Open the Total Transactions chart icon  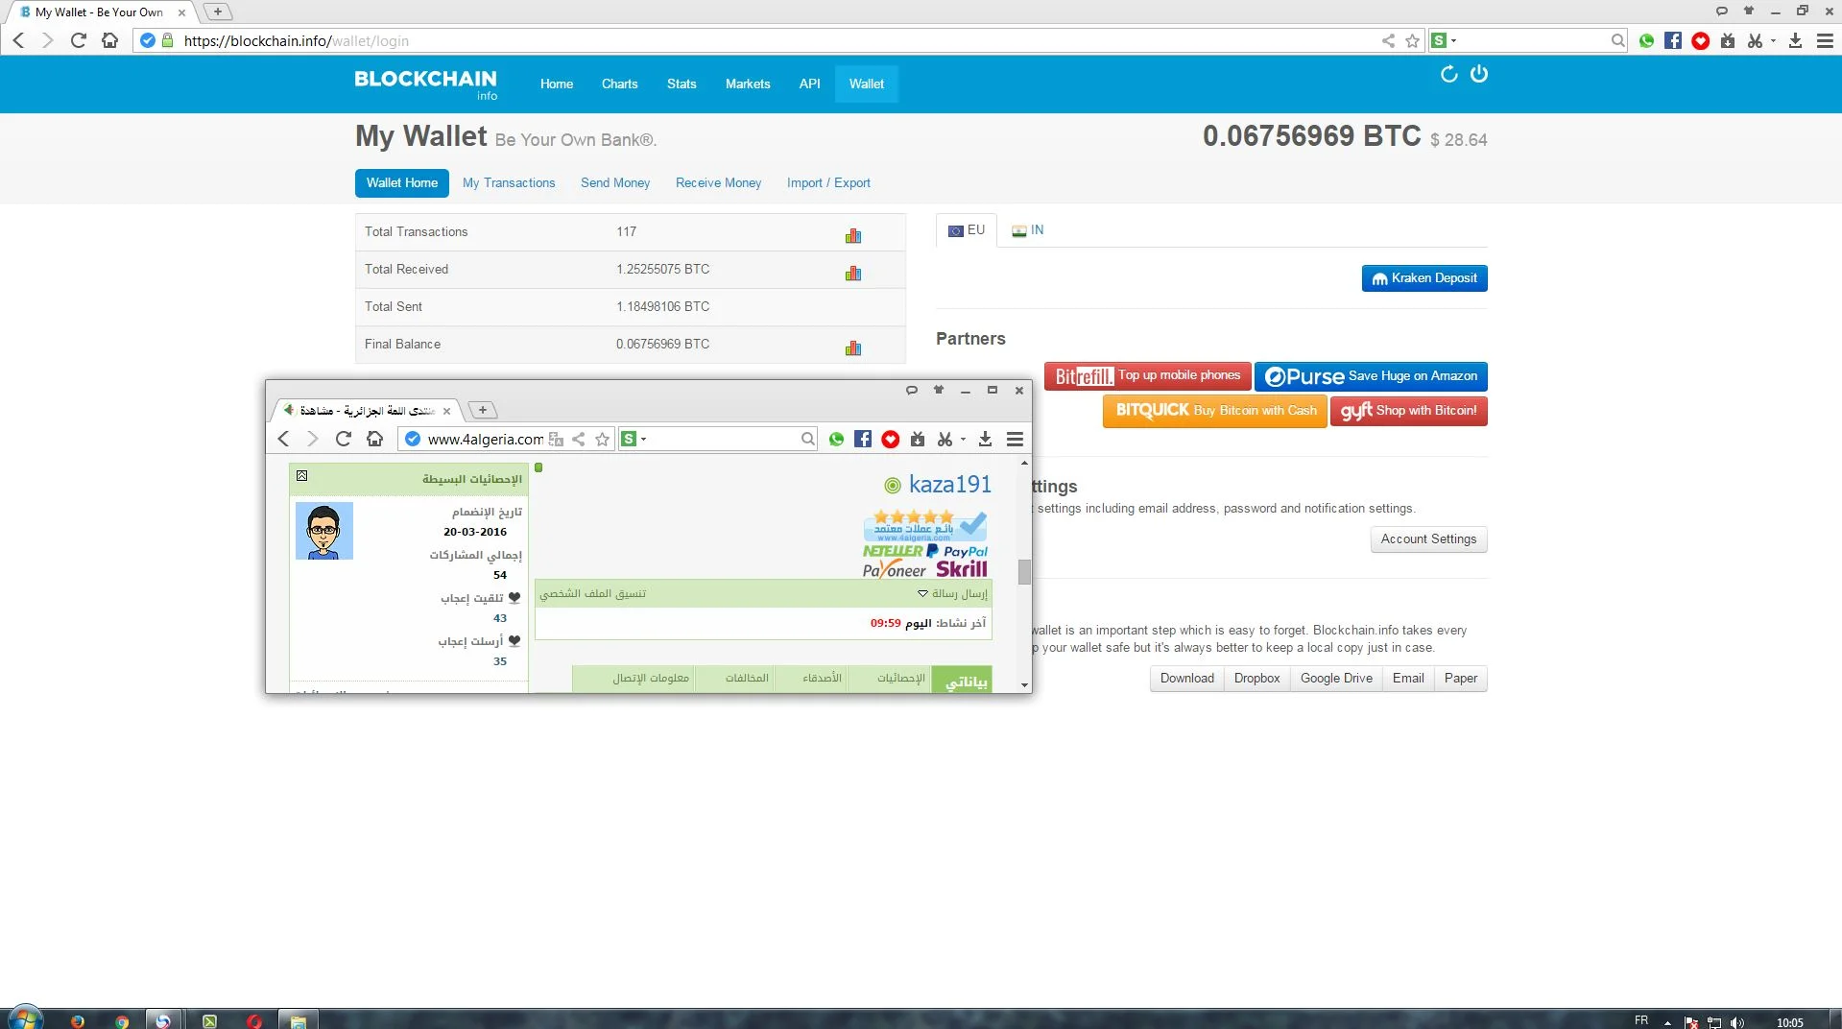tap(852, 235)
